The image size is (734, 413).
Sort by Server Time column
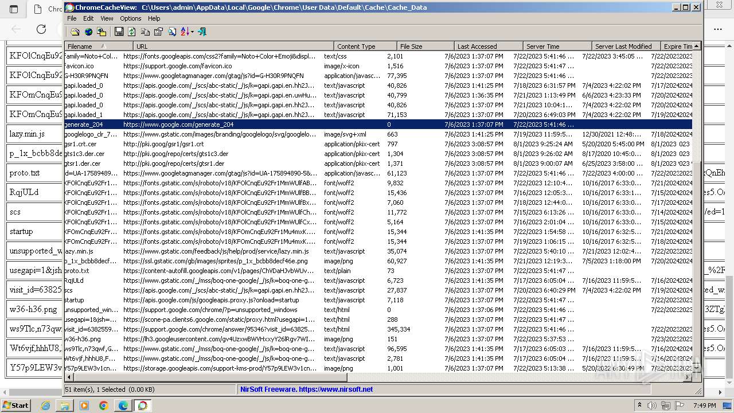point(557,46)
